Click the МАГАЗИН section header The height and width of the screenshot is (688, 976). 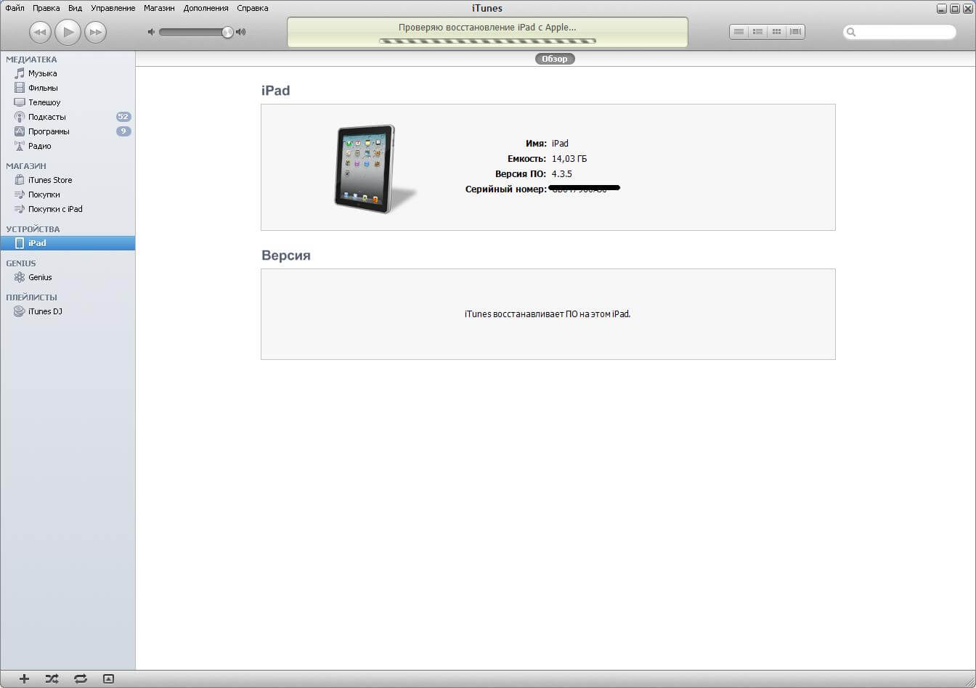coord(26,166)
